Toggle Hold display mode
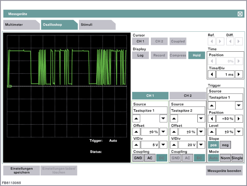Screen dimensions: 247x186 pos(197,56)
